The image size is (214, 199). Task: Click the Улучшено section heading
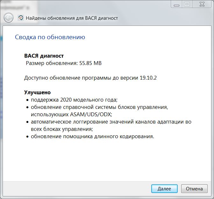37,92
